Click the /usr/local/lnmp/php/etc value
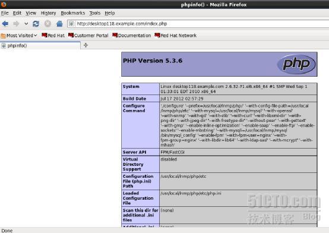The height and width of the screenshot is (233, 329). point(184,177)
